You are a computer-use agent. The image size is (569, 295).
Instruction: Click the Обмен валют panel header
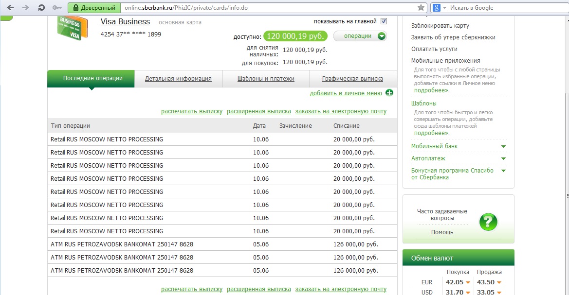pos(459,258)
